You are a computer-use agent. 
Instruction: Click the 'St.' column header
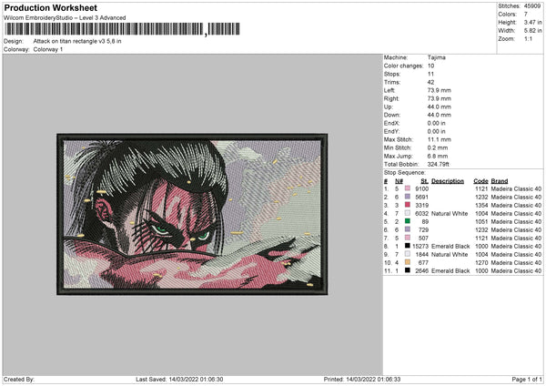click(x=424, y=181)
